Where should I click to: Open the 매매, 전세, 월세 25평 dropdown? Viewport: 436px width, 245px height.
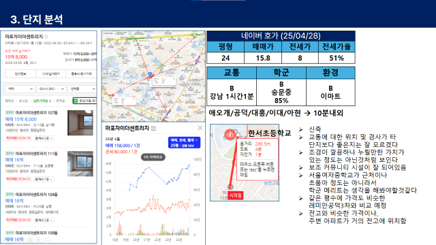click(184, 142)
